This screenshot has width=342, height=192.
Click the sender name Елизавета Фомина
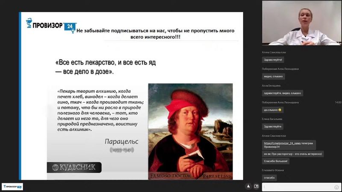273,170
